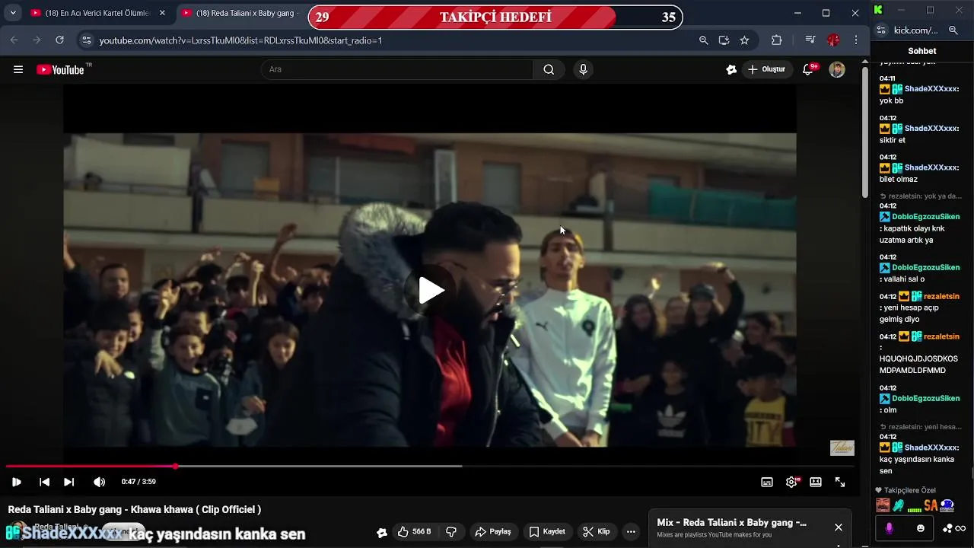Screen dimensions: 974x548
Task: Click the Kick logo in chat window
Action: click(879, 10)
